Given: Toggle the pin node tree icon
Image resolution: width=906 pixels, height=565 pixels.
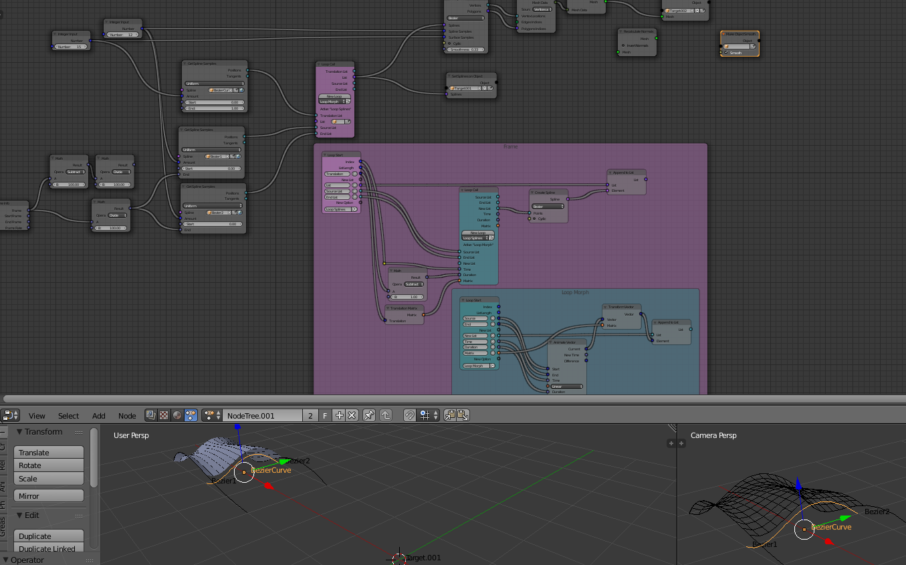Looking at the screenshot, I should 369,415.
